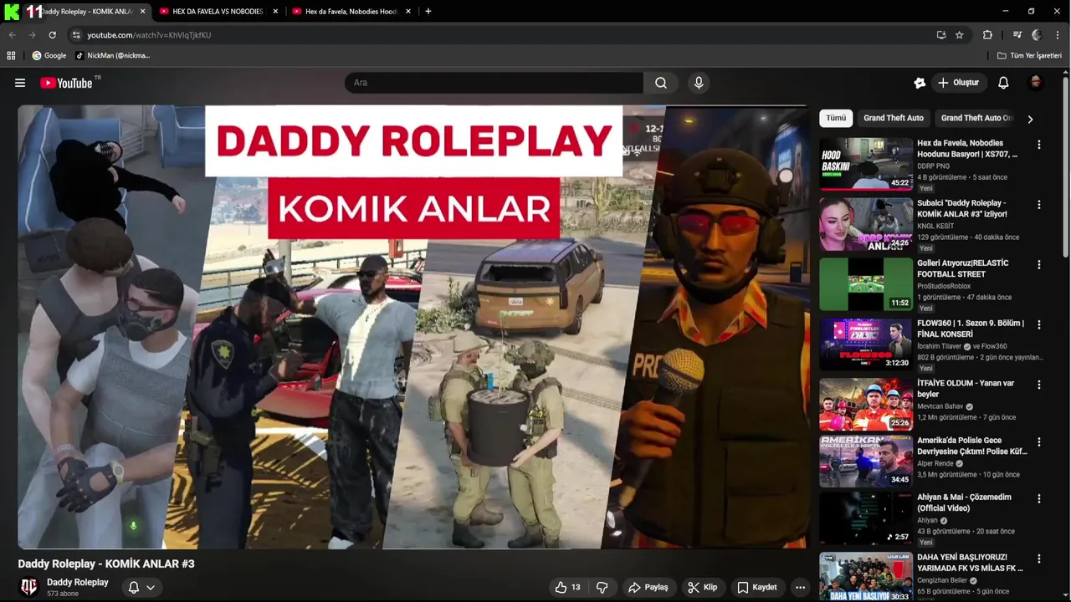Screen dimensions: 1071x602
Task: Click the sparkle icon left of Oluştur
Action: click(920, 83)
